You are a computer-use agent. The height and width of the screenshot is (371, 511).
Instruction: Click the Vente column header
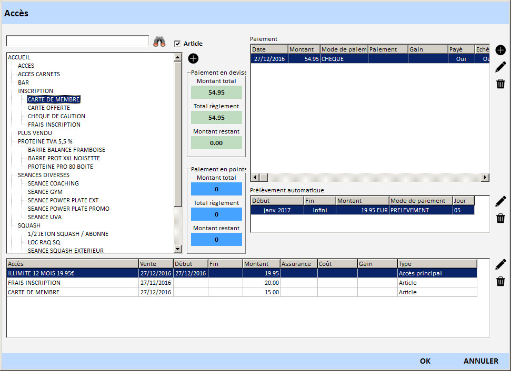[156, 264]
